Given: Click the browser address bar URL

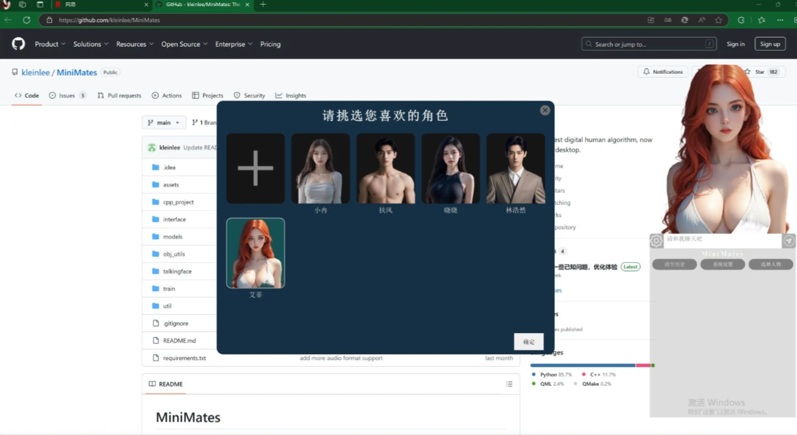Looking at the screenshot, I should tap(109, 20).
